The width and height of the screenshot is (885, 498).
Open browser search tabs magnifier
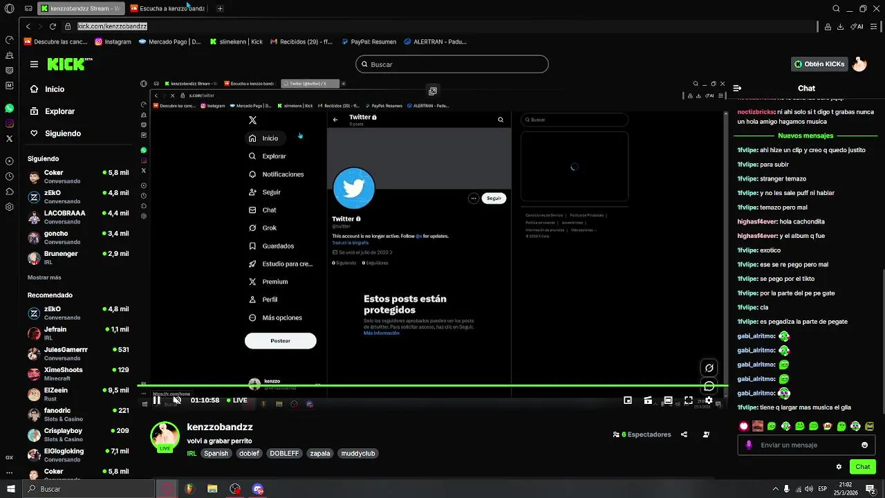(x=836, y=8)
